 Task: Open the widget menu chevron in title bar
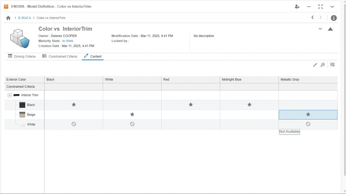[332, 6]
